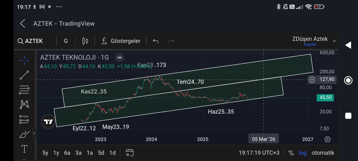Open the go to date calendar

click(x=129, y=153)
